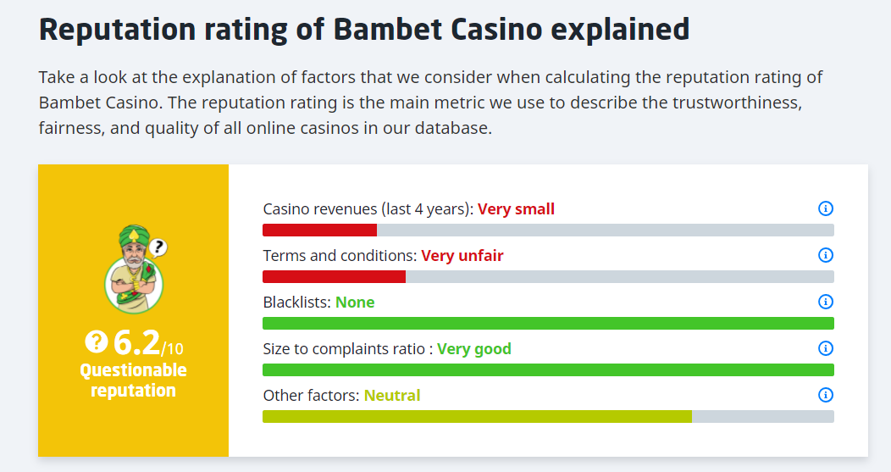Click the Terms and conditions red bar

point(334,277)
